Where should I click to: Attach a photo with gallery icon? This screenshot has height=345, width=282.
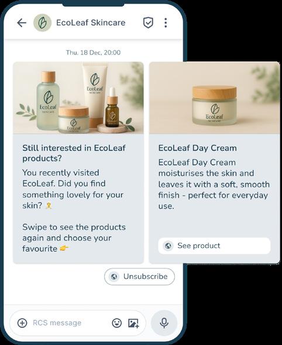click(x=133, y=323)
